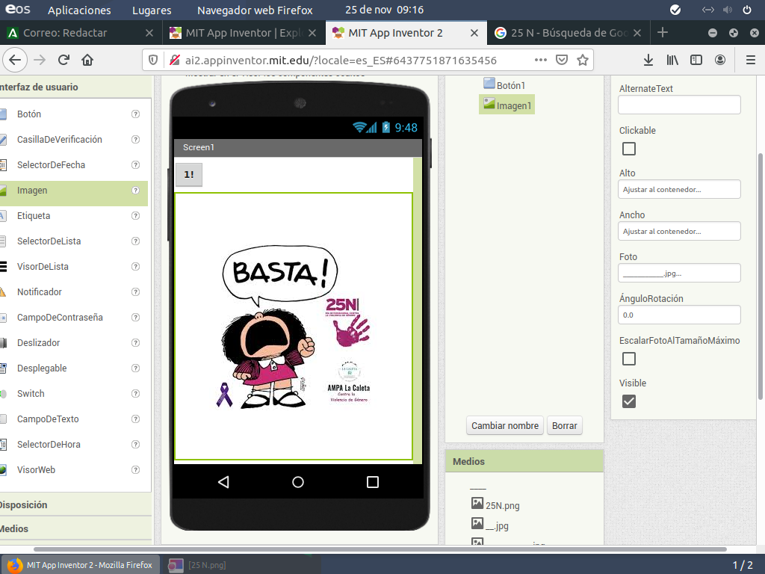
Task: Click the AlternateText input field
Action: 679,105
